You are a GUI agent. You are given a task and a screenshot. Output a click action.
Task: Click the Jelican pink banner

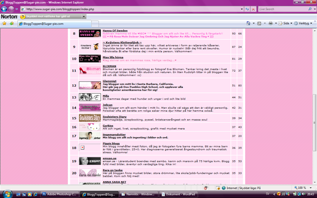[x=90, y=108]
